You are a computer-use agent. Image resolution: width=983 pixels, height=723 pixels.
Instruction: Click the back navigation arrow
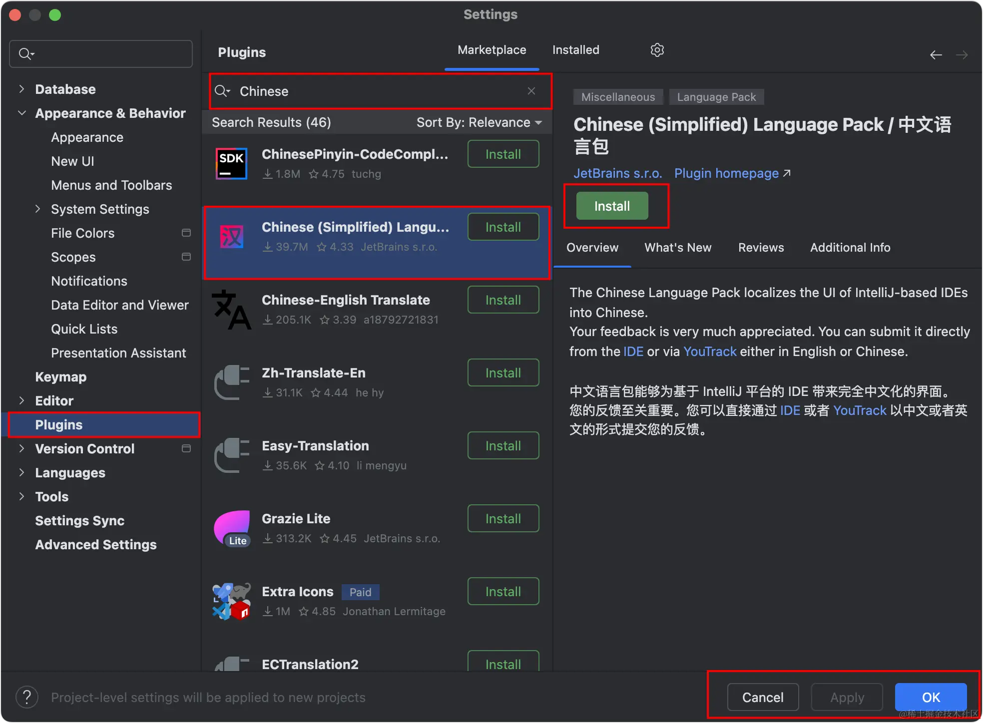(x=936, y=55)
